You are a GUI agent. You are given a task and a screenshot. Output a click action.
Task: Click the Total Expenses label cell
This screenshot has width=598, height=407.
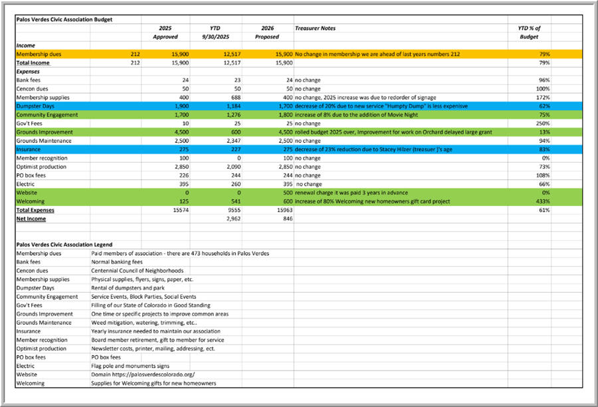pos(36,210)
